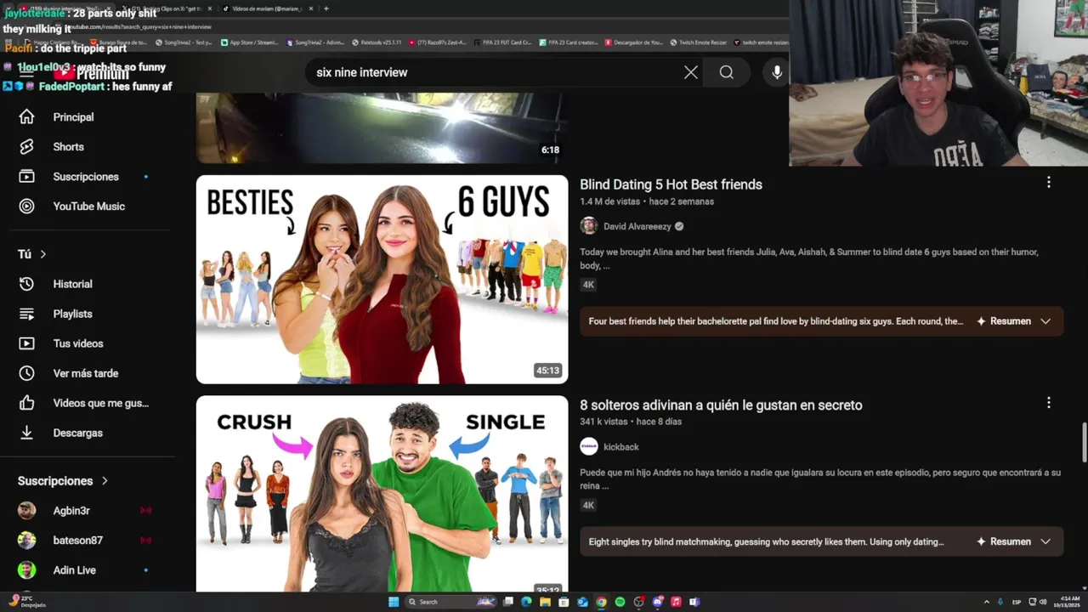Expand Suscripciones heading chevron
The height and width of the screenshot is (612, 1088).
[105, 481]
